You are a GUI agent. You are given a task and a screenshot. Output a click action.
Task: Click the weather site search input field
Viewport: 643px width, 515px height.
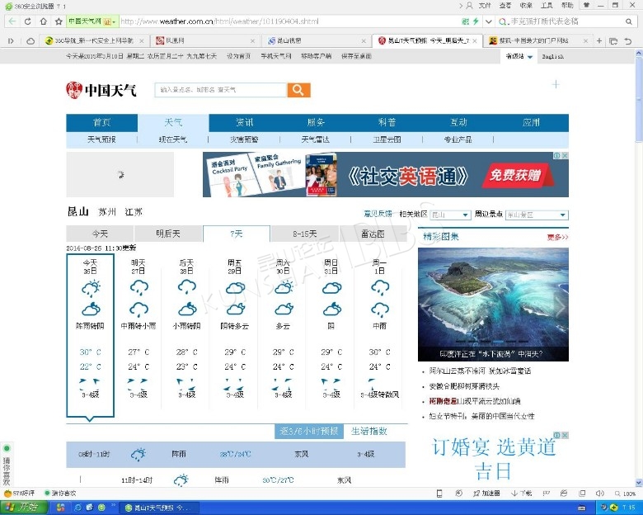[221, 90]
